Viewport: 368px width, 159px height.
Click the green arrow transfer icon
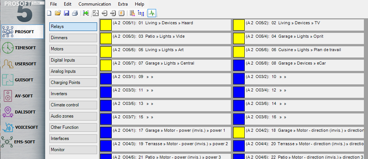tap(86, 13)
